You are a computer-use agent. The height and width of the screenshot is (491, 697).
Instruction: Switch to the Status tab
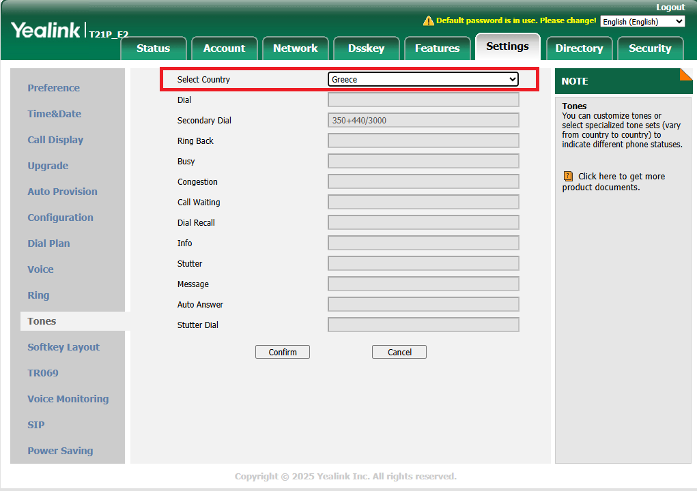(x=153, y=48)
